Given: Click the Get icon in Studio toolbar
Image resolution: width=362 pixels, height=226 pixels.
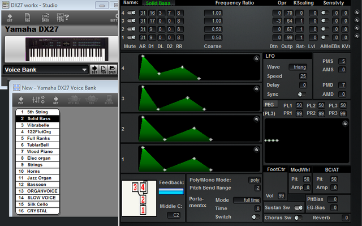Looking at the screenshot, I should point(10,18).
